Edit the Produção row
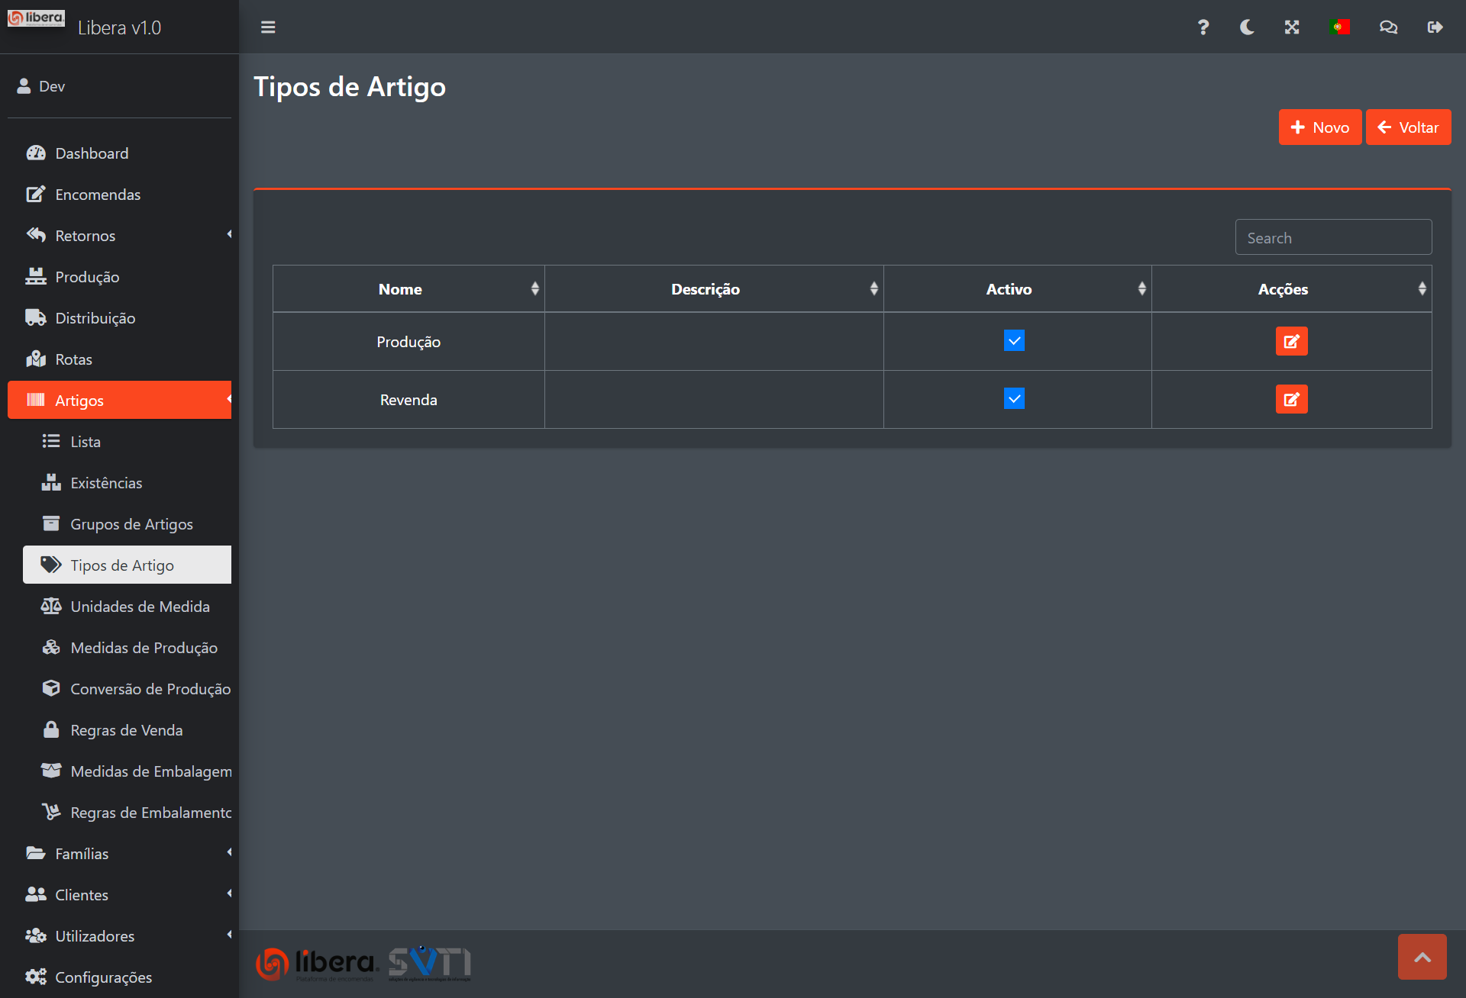Viewport: 1466px width, 998px height. (1291, 341)
